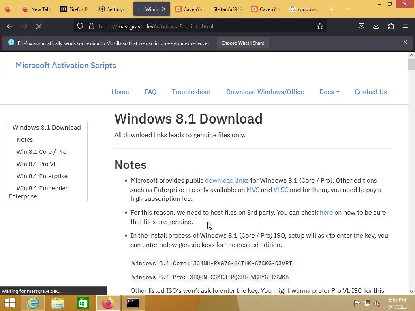Click Firefox icon in taskbar
The height and width of the screenshot is (311, 415).
pos(108,303)
